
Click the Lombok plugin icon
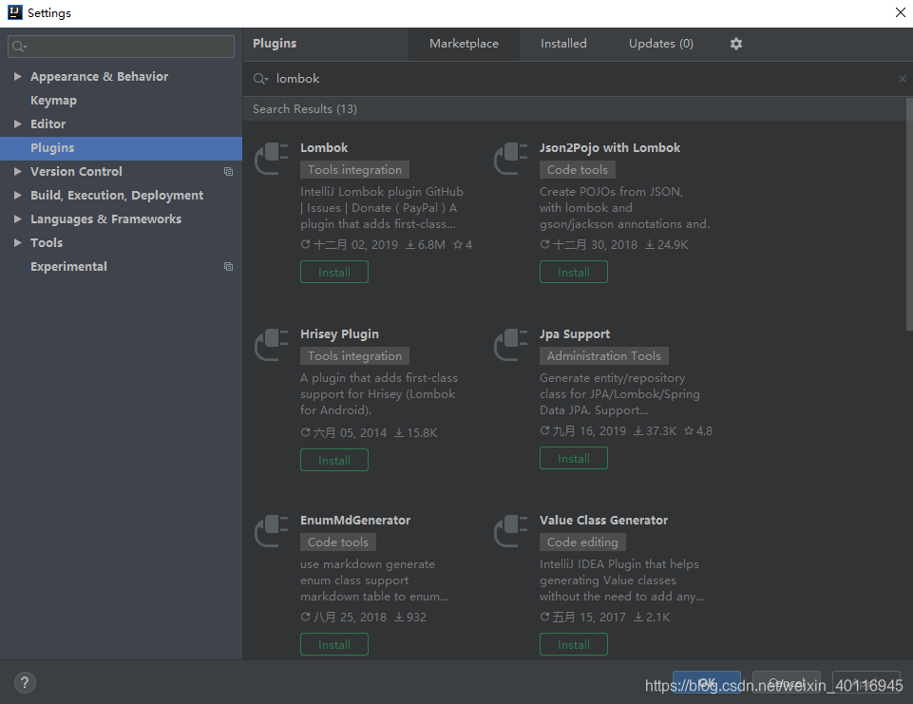pyautogui.click(x=272, y=159)
